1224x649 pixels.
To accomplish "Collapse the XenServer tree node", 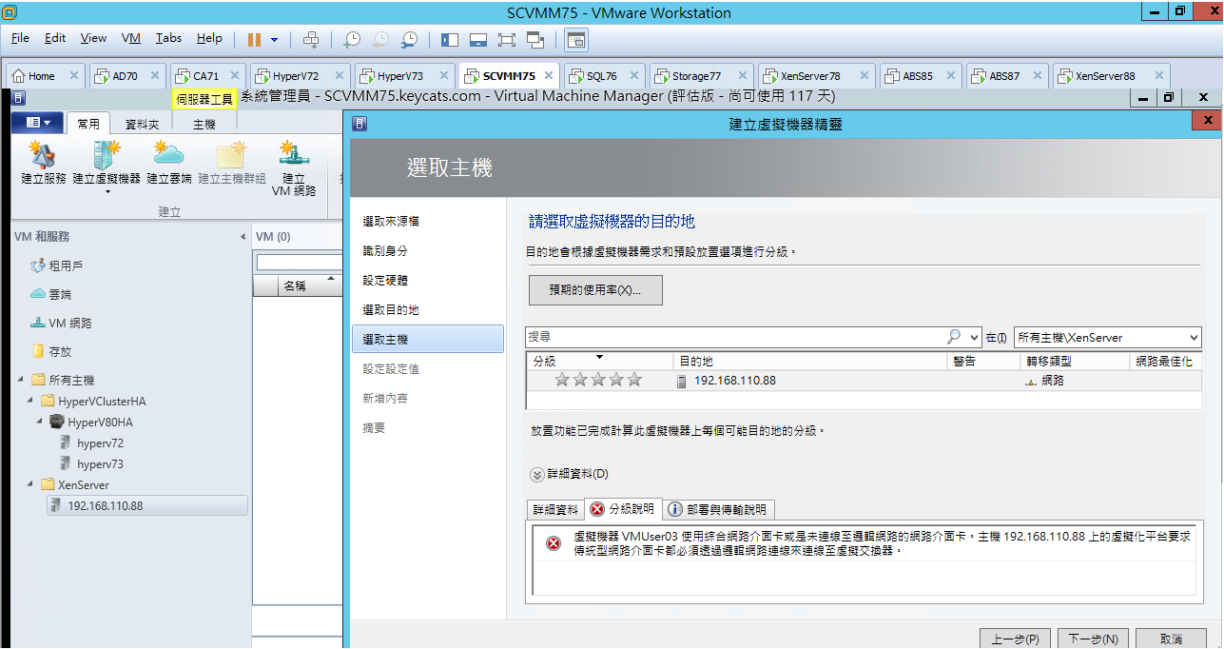I will pyautogui.click(x=31, y=484).
